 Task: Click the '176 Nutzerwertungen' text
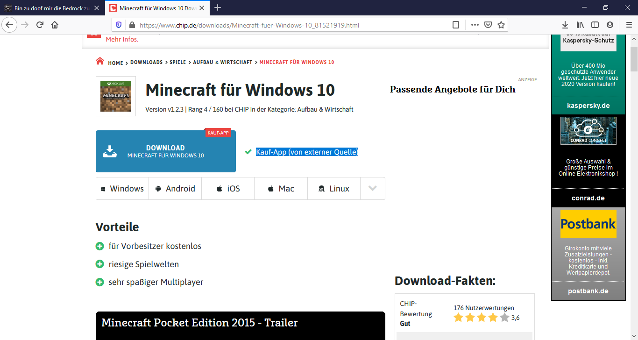point(484,308)
